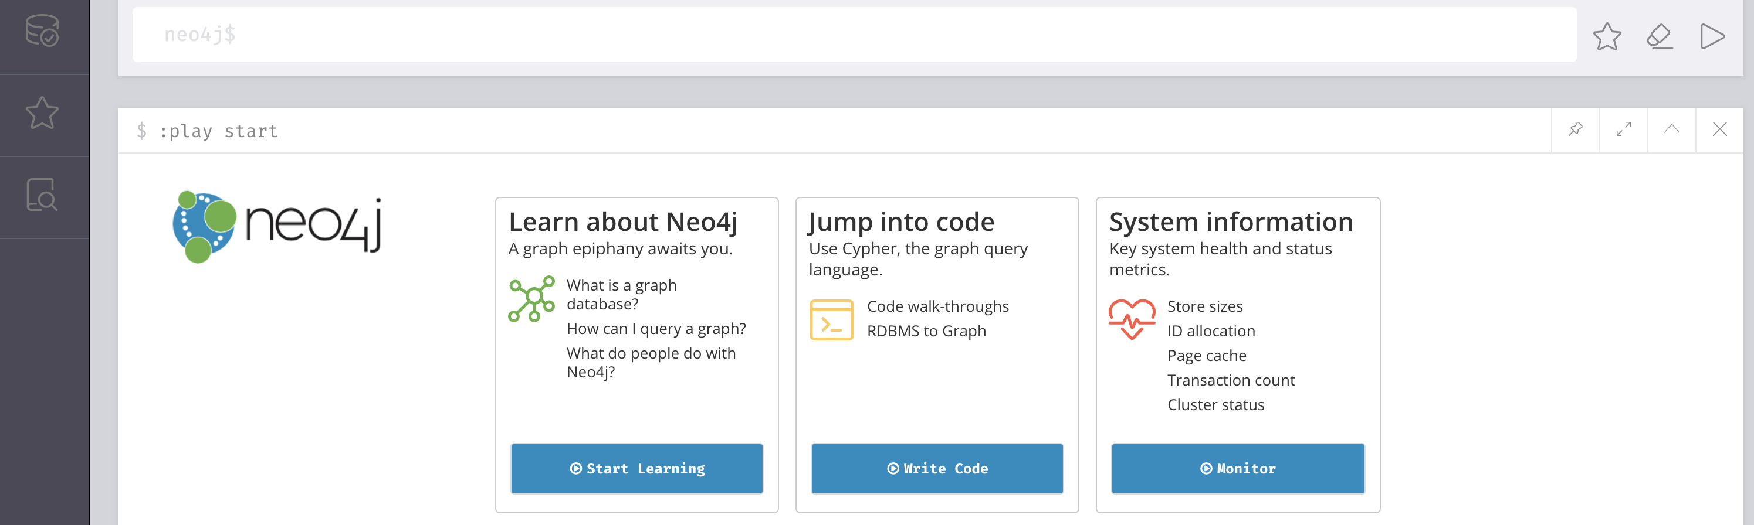
Task: Click 'How can I query a graph?' text
Action: pos(656,329)
